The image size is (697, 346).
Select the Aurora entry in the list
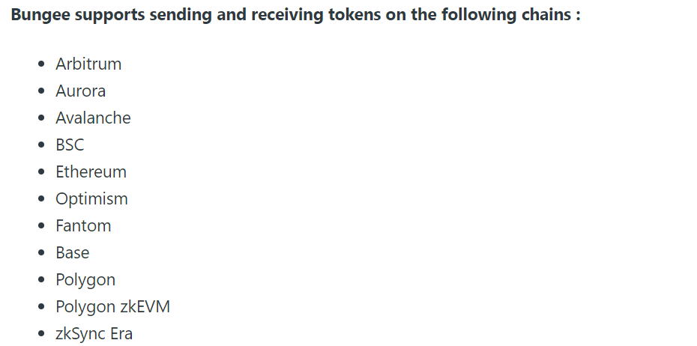coord(80,91)
